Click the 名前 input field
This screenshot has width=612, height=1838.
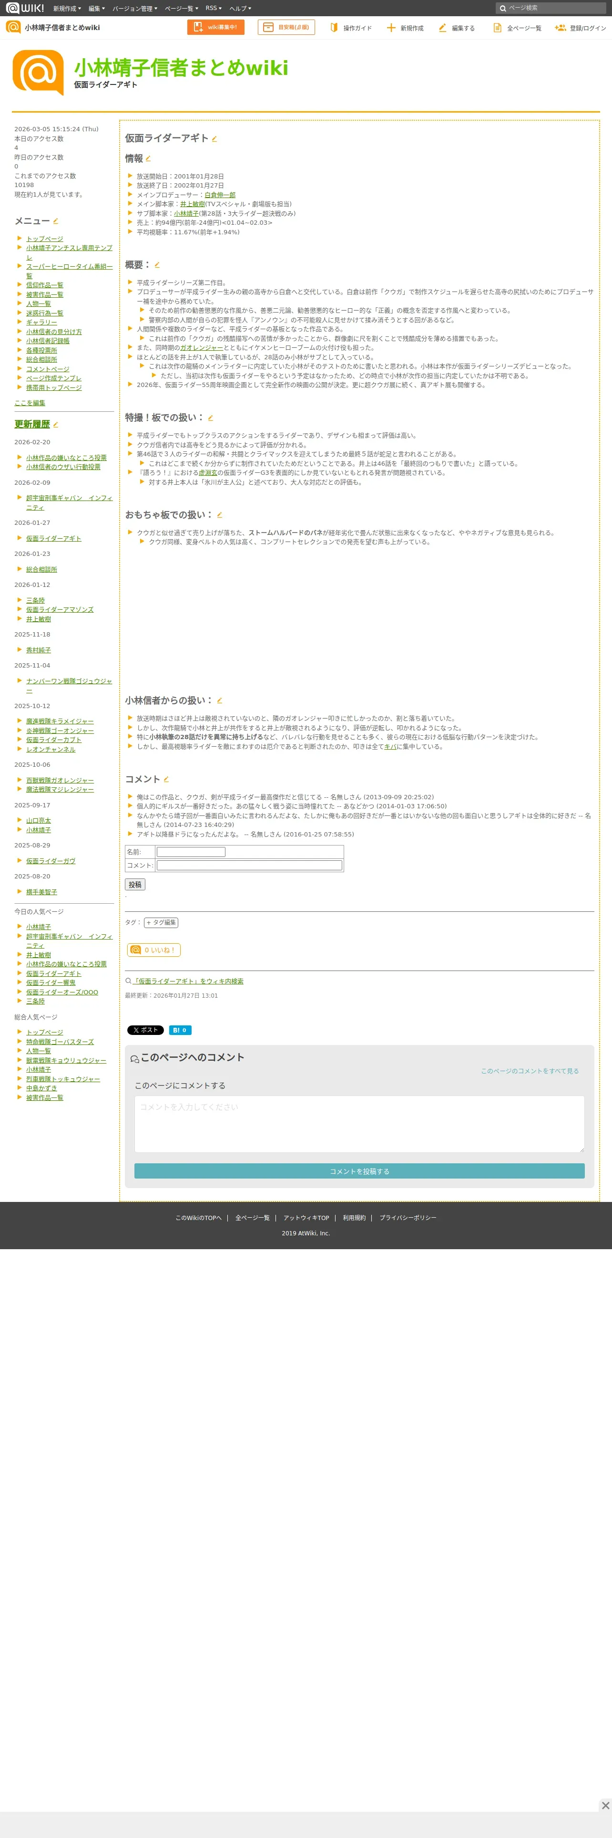point(191,852)
